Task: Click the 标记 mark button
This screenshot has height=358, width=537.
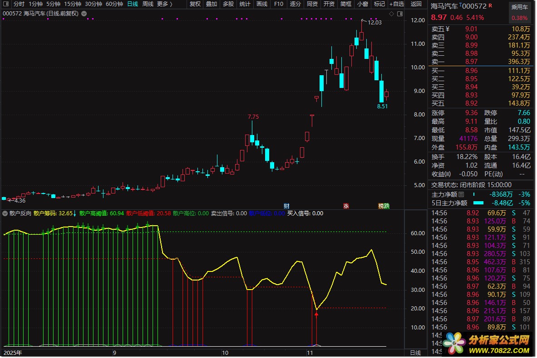Action: pyautogui.click(x=379, y=4)
